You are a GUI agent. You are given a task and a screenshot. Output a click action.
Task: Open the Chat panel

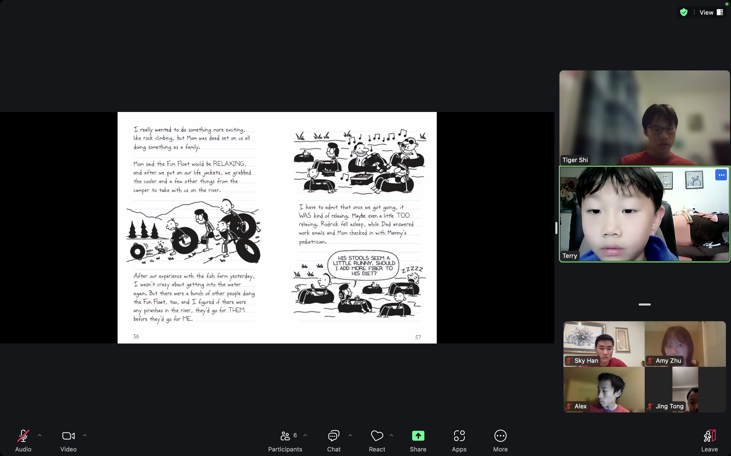(334, 441)
